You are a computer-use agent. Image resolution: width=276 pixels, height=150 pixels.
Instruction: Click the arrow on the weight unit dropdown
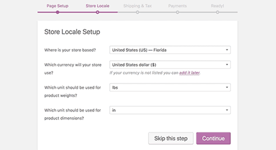(x=227, y=87)
